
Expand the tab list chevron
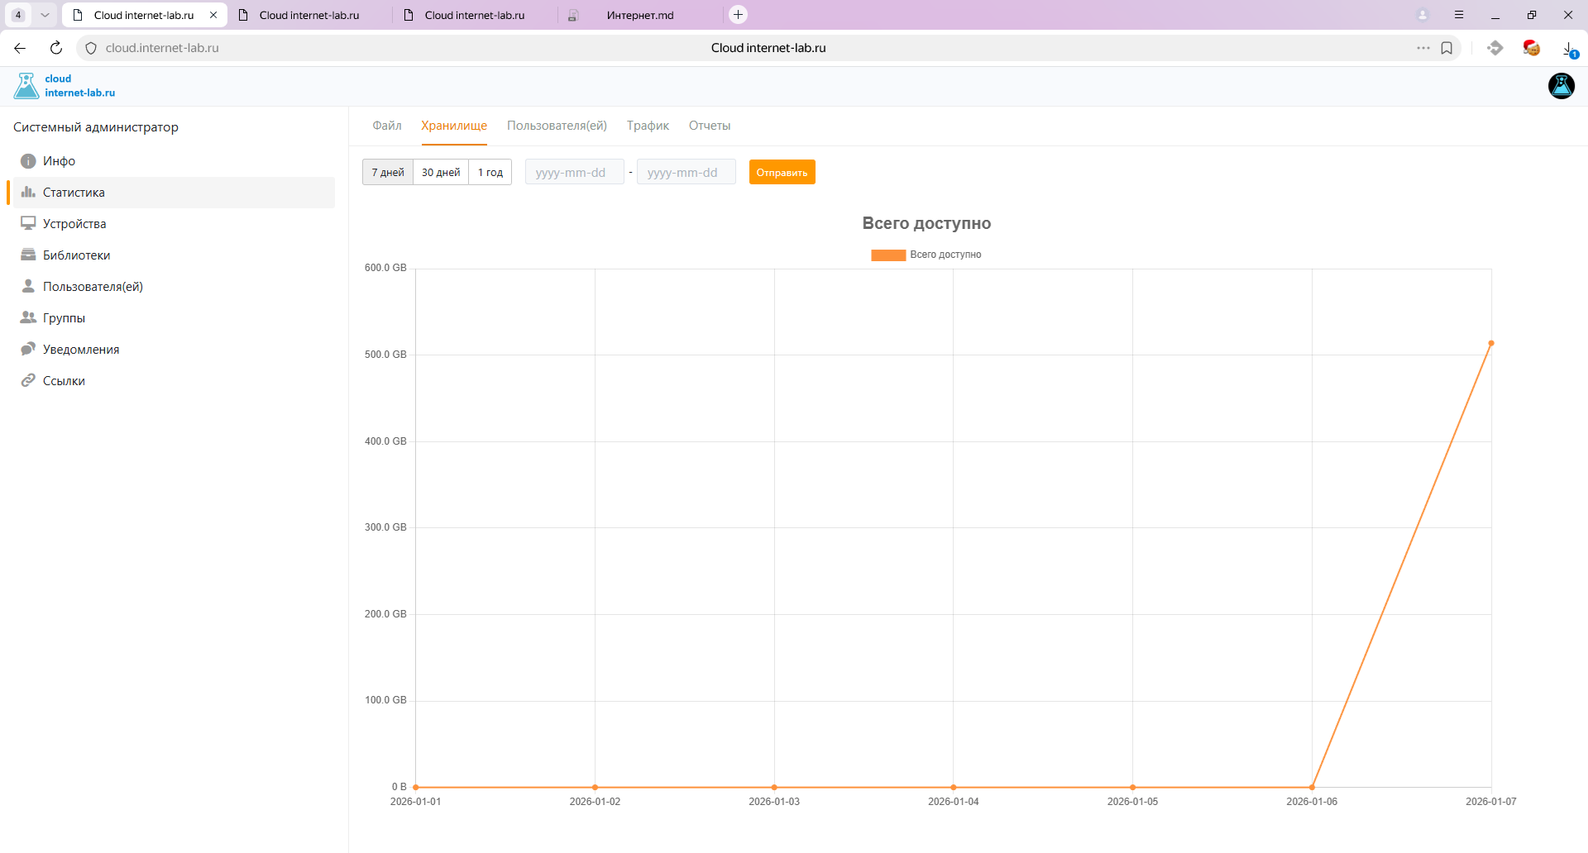tap(45, 15)
